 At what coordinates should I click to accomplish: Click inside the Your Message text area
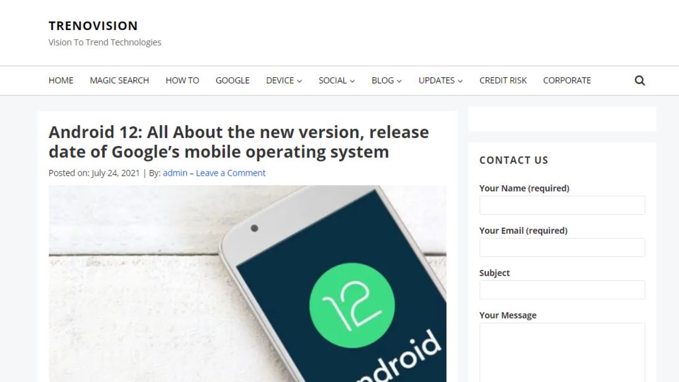562,352
